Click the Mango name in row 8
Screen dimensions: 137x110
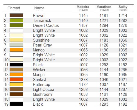(39, 50)
